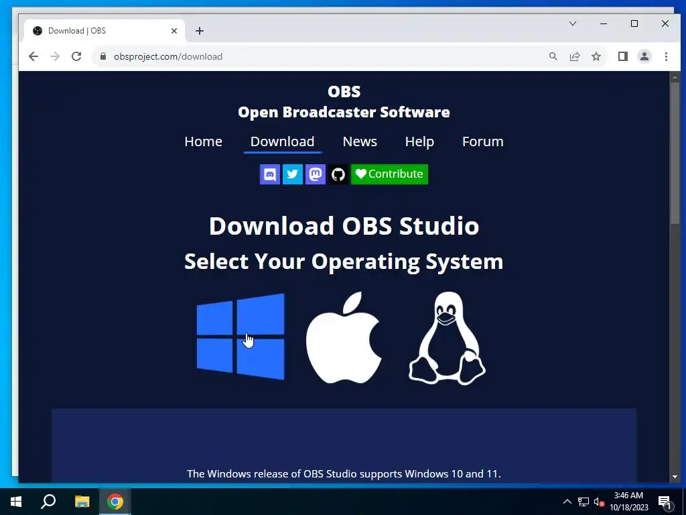Go back to previous page

tap(33, 56)
